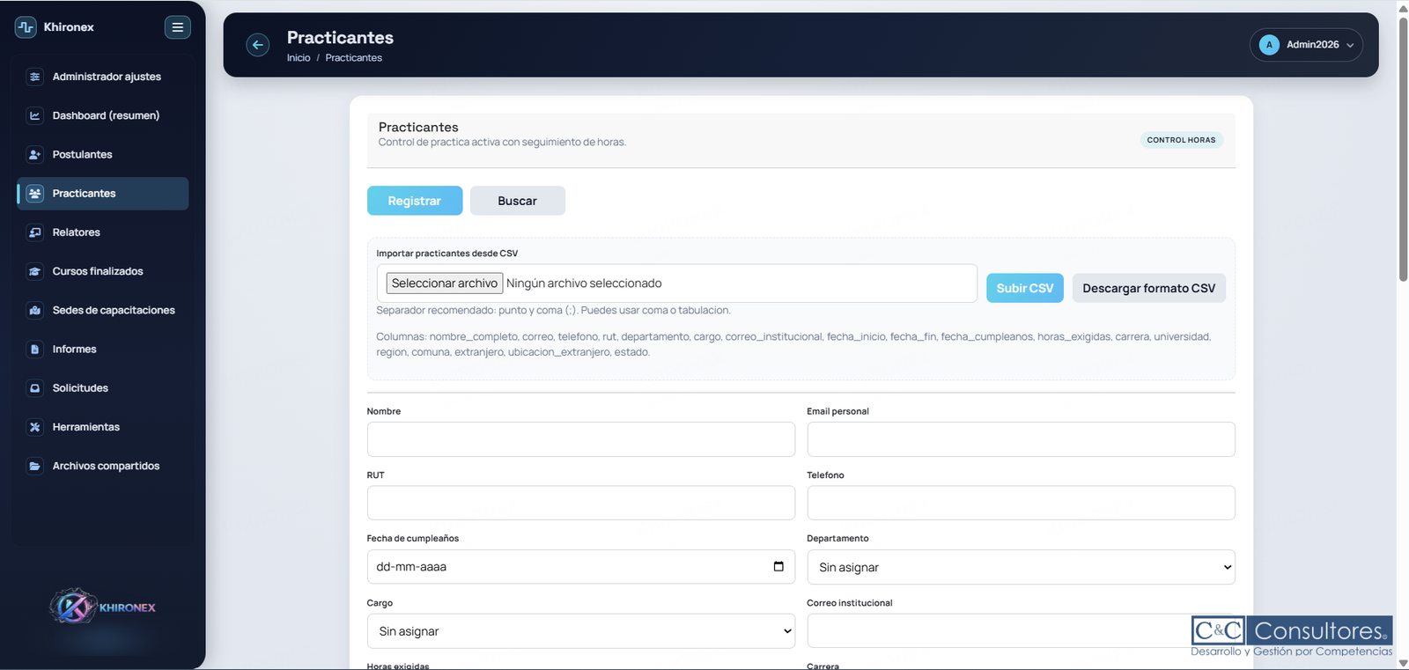
Task: Expand the Departamento dropdown
Action: 1020,567
